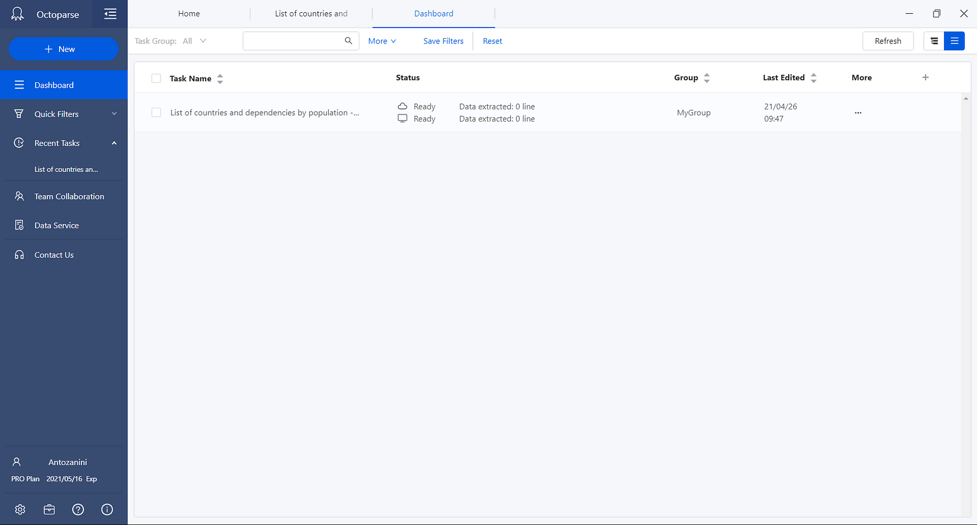Click the PRO Plan expiry text
This screenshot has height=525, width=977.
[54, 479]
